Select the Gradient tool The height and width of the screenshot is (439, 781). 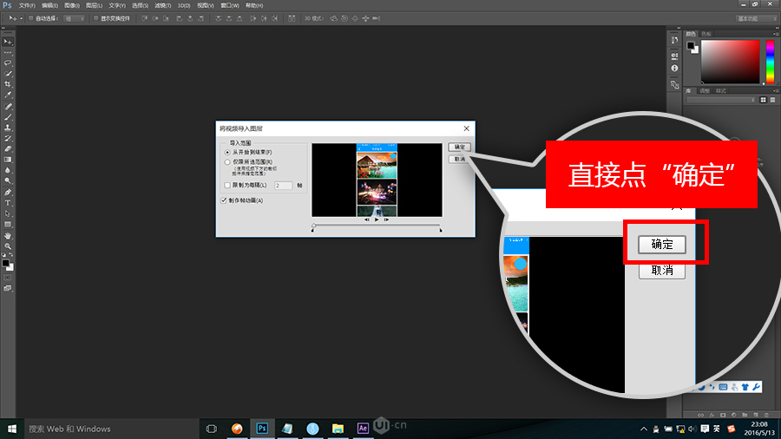pos(8,160)
